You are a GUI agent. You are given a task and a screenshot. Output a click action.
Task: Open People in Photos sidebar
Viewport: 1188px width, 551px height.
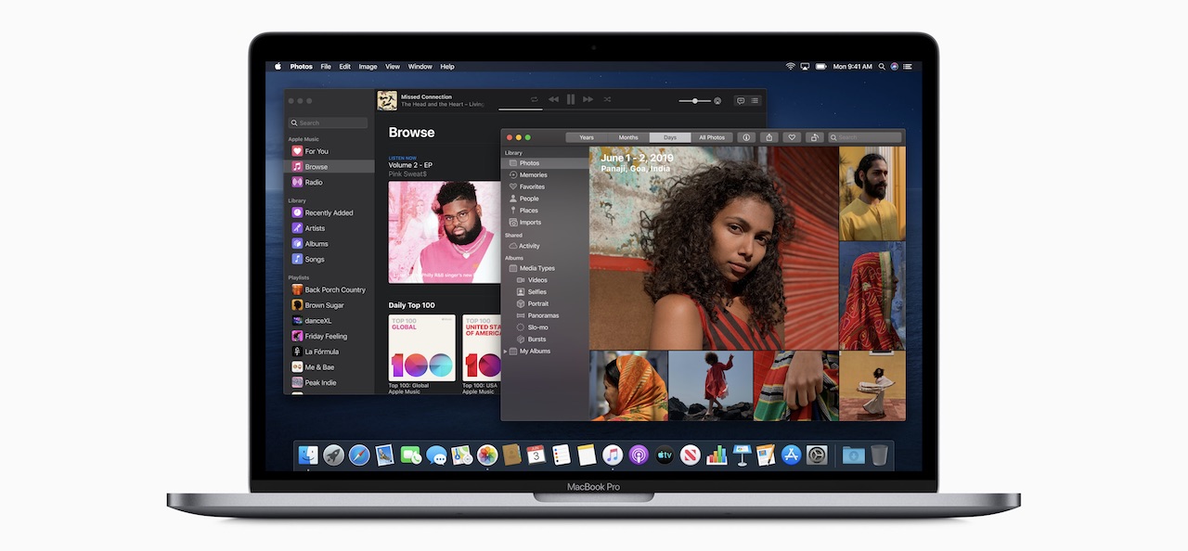click(545, 199)
